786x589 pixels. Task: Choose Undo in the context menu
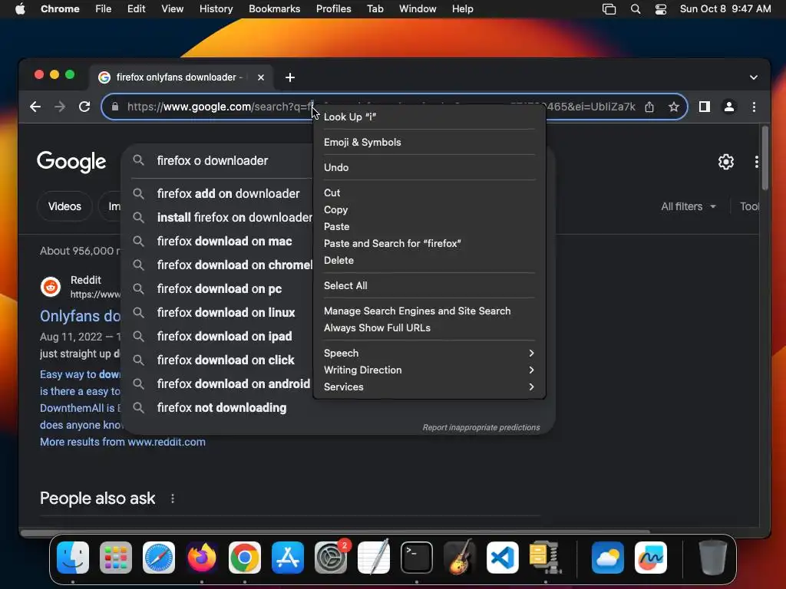[429, 167]
